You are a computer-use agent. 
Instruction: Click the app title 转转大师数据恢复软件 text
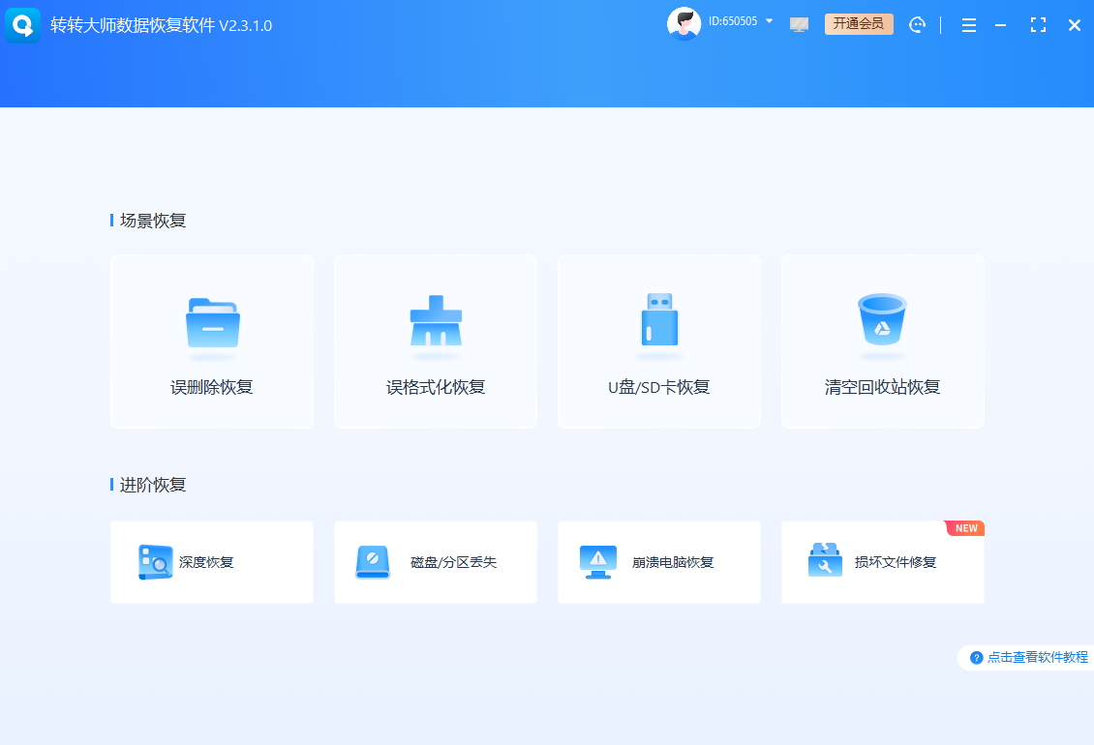[x=133, y=26]
